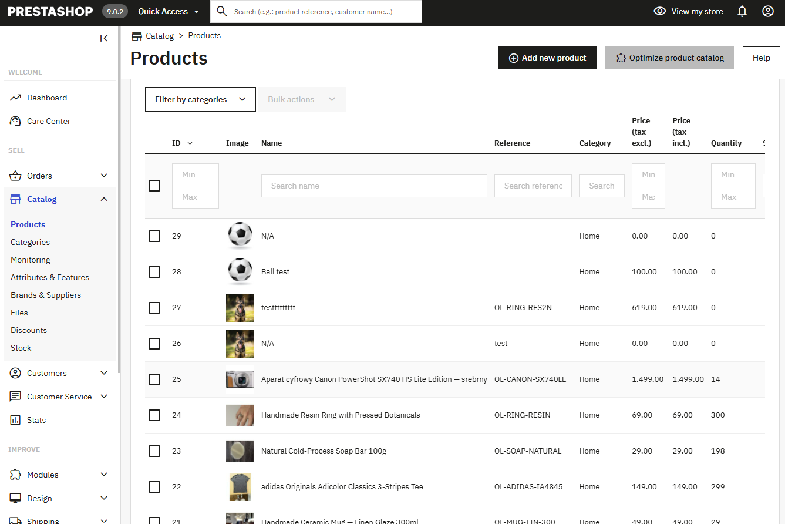Open soccer ball image of product 29
The height and width of the screenshot is (524, 785).
point(240,236)
